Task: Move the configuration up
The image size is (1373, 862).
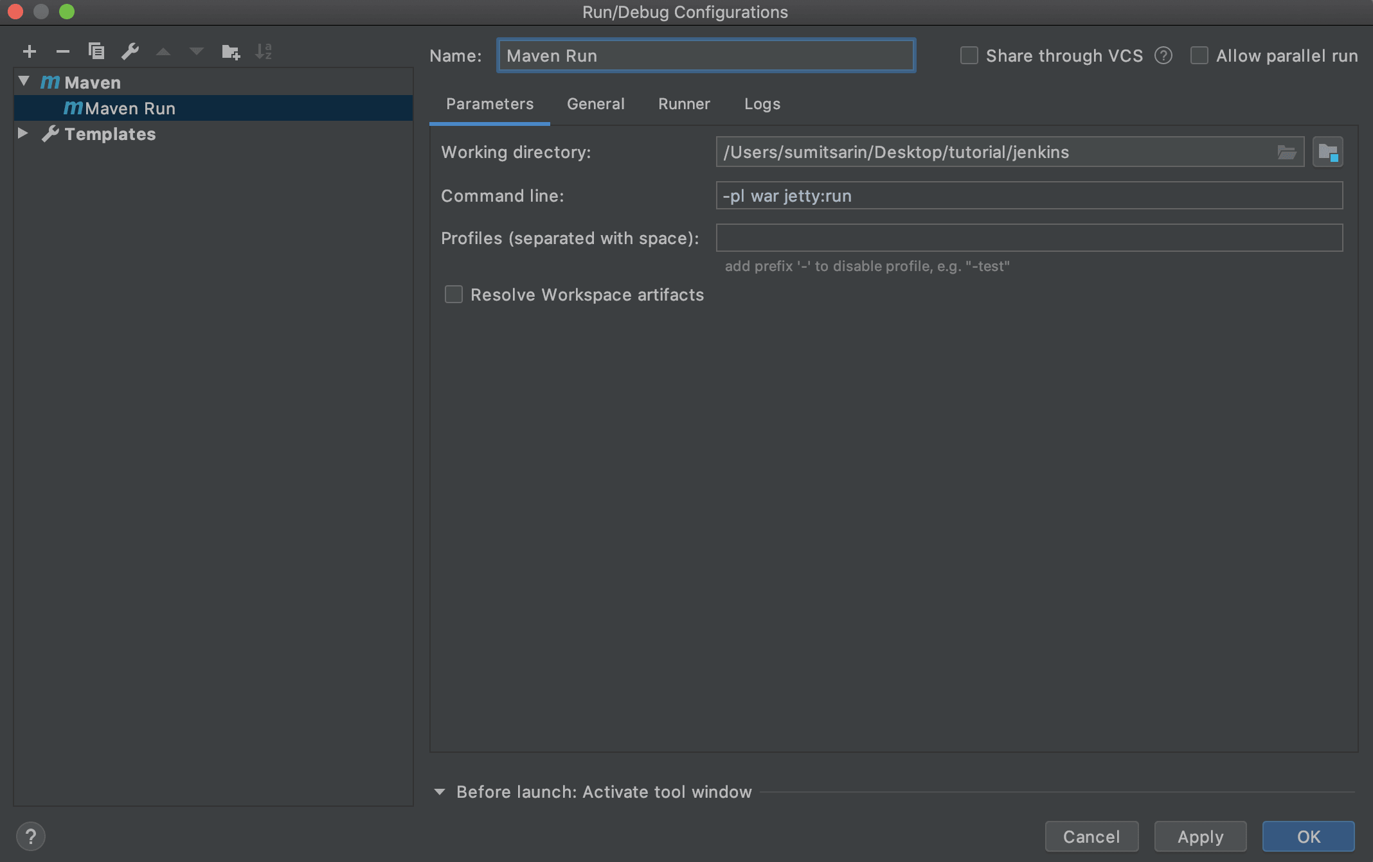Action: click(163, 51)
